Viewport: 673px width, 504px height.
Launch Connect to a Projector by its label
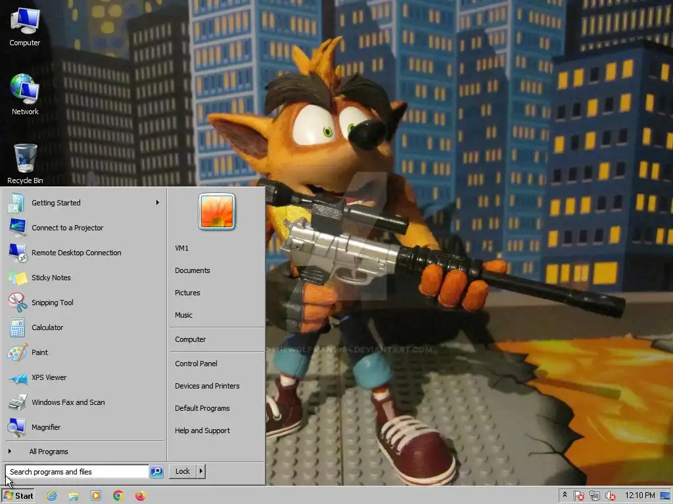(x=68, y=228)
